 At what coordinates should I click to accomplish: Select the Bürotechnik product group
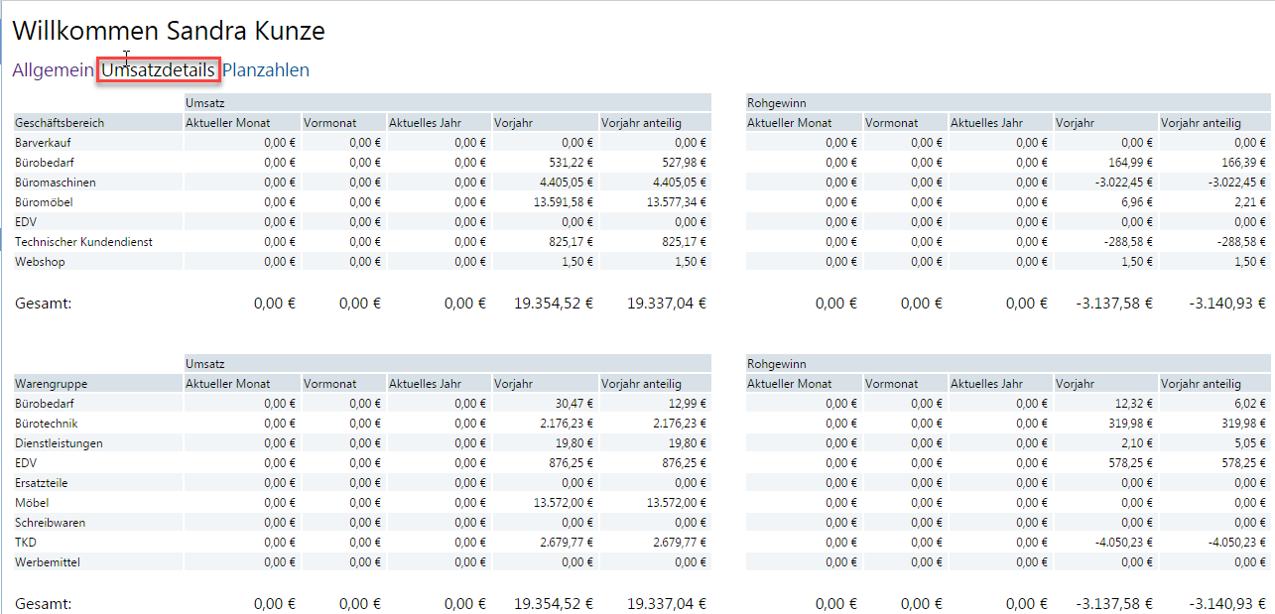pyautogui.click(x=46, y=424)
